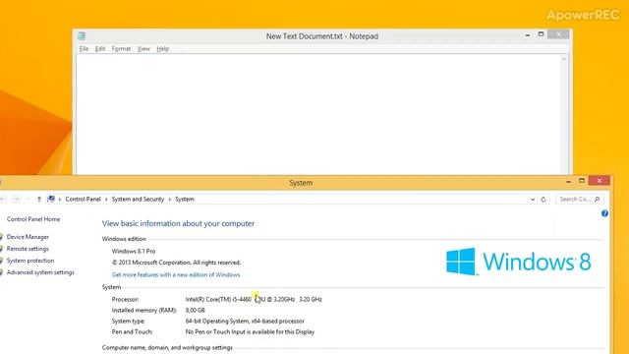Open Advanced system settings
Screen dimensions: 629x354
[40, 272]
